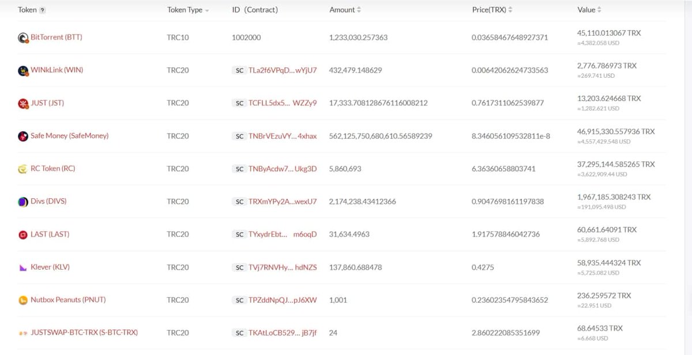Click the price 0.7617311062539877

click(x=507, y=103)
